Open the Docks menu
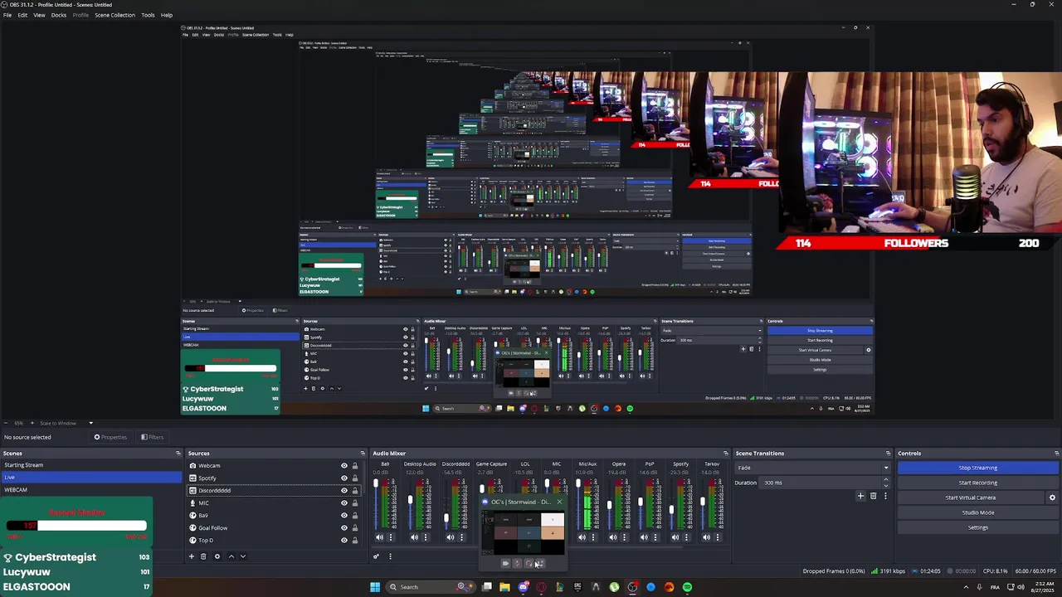Viewport: 1062px width, 597px height. tap(59, 15)
